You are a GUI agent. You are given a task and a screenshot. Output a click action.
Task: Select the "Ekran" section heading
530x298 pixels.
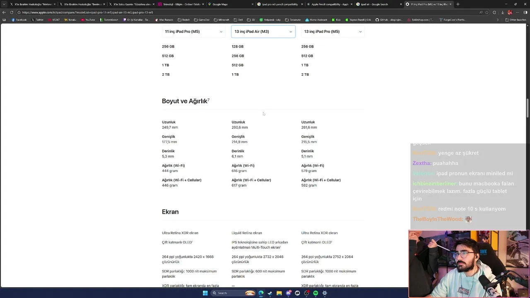[x=170, y=212]
